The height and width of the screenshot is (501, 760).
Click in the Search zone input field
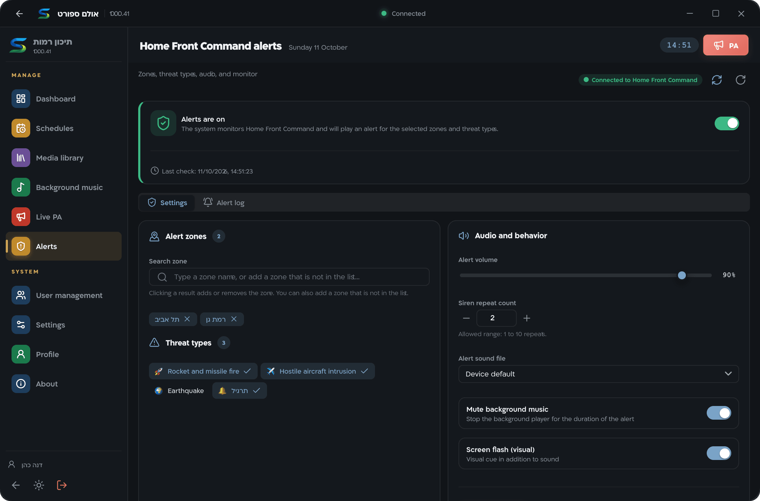(x=289, y=277)
